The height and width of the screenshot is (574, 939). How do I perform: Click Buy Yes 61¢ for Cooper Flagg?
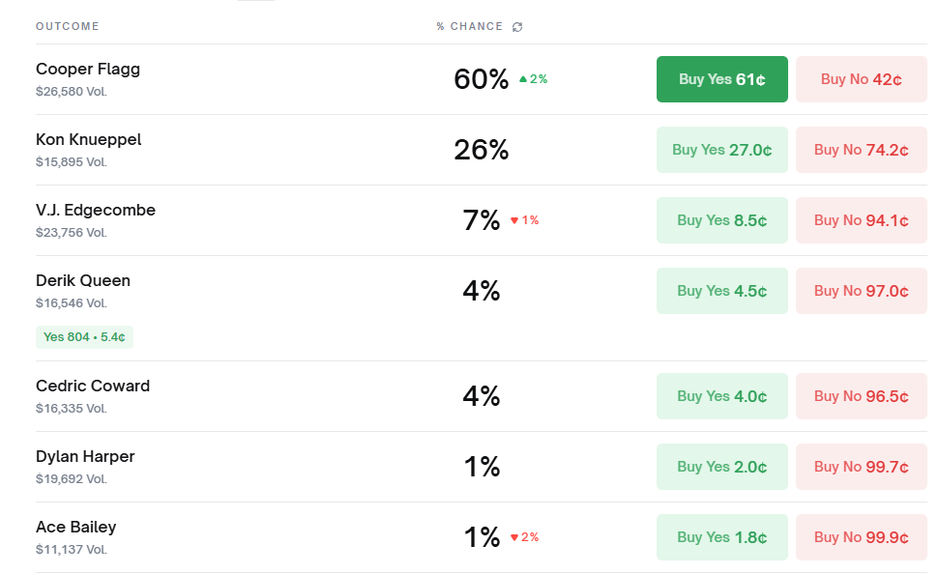[721, 79]
